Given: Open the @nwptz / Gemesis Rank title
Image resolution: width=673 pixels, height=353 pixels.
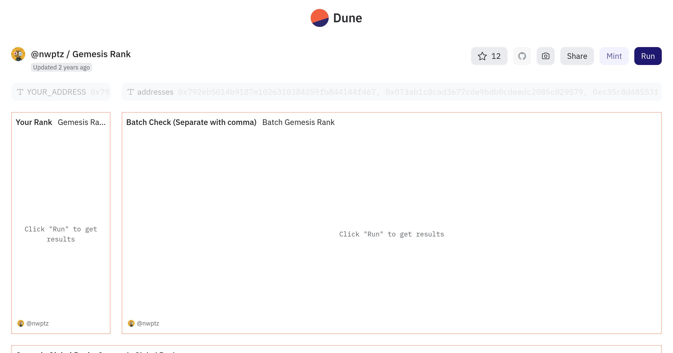Looking at the screenshot, I should point(81,54).
